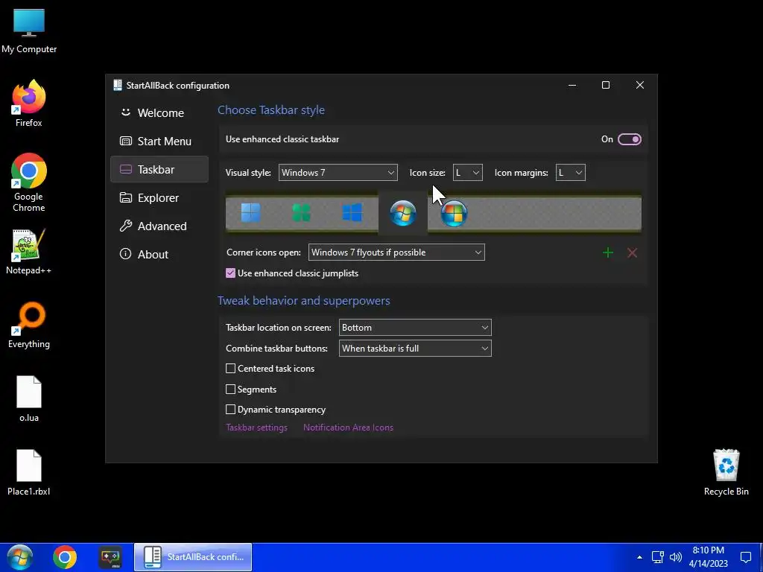Viewport: 763px width, 572px height.
Task: Open volume tray icon
Action: pos(675,557)
